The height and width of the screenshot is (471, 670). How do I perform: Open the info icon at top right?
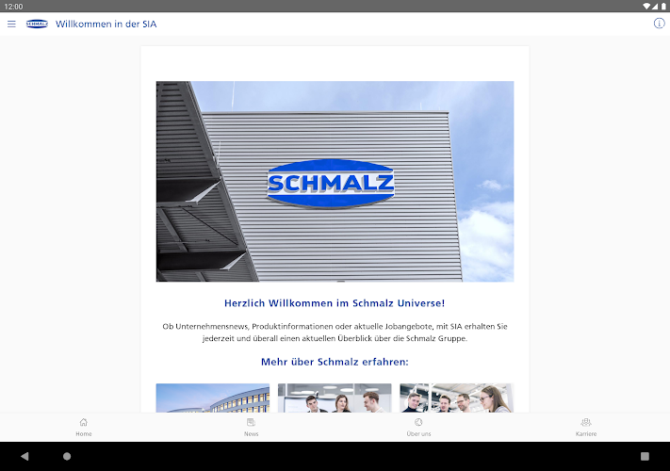coord(659,24)
